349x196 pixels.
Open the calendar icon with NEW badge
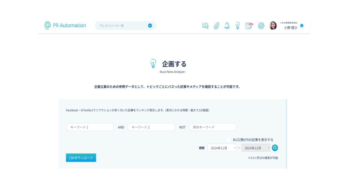[x=249, y=26]
